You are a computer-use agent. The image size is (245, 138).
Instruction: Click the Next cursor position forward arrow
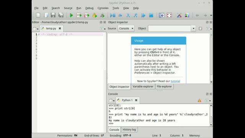pyautogui.click(x=205, y=15)
